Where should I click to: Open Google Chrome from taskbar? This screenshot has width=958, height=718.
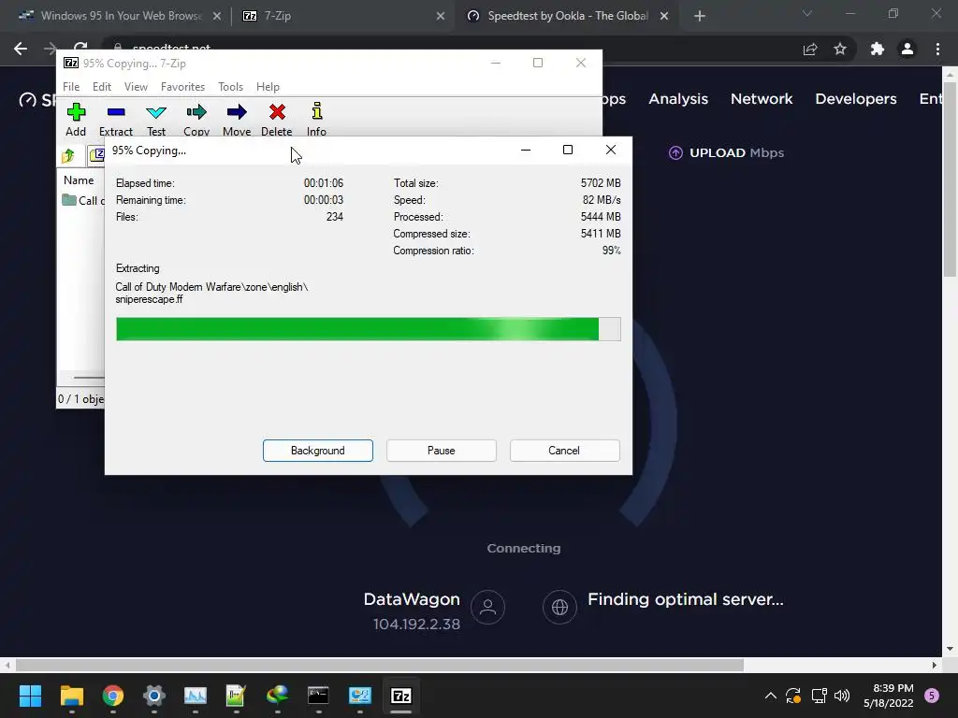point(113,696)
